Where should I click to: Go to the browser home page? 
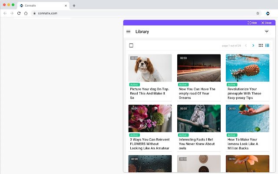point(26,13)
